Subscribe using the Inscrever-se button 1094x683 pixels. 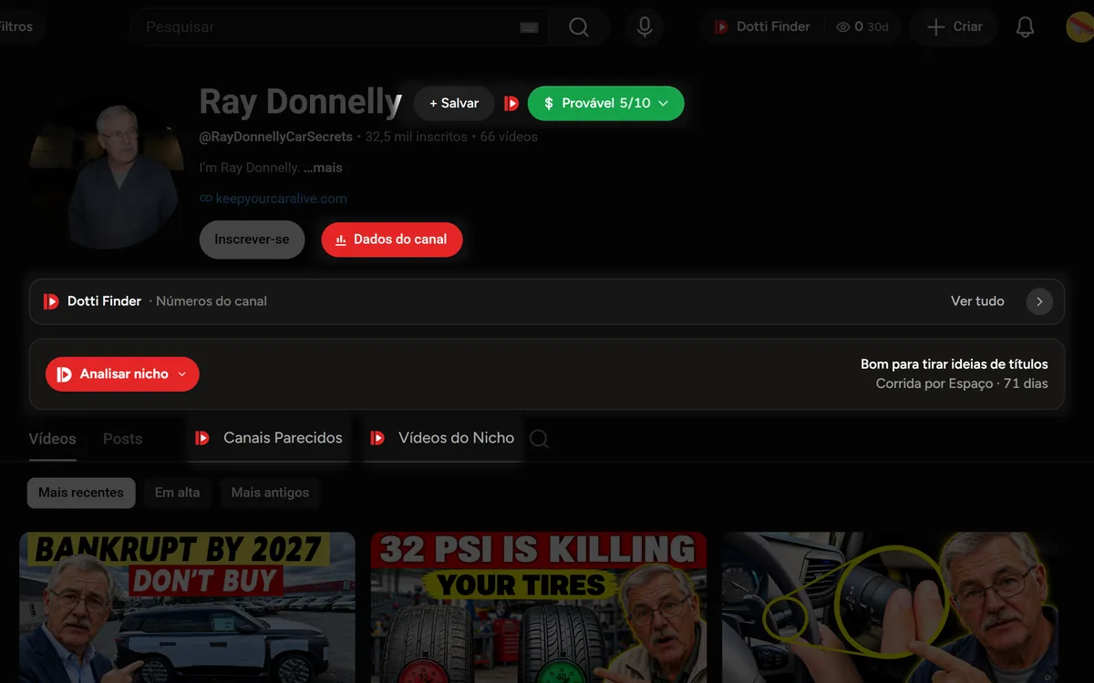point(252,240)
